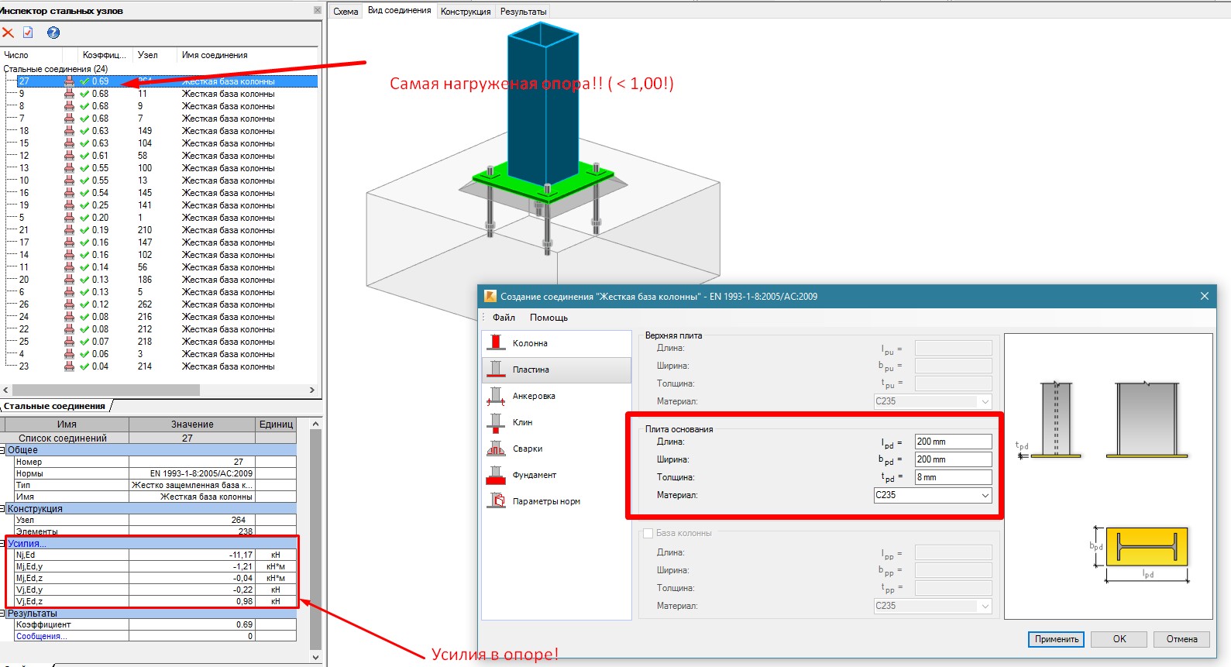Select the Стальные соединения (24) root node
Screen dimensions: 1231x667
(56, 69)
